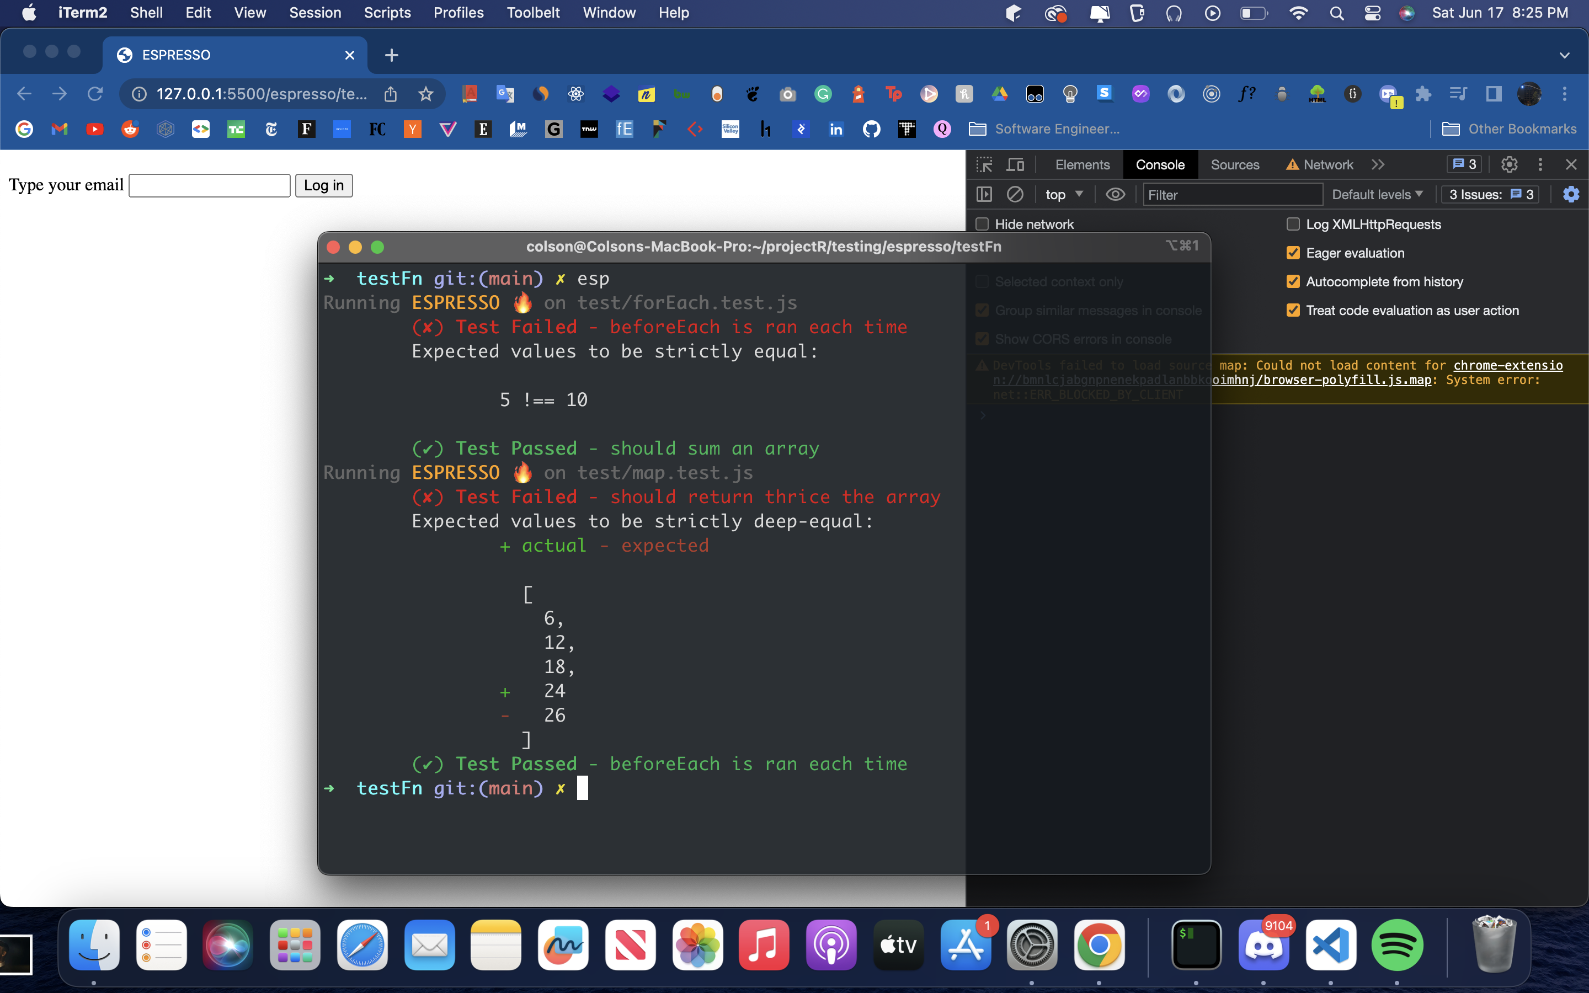Open Spotlight search in menu bar

[x=1336, y=13]
